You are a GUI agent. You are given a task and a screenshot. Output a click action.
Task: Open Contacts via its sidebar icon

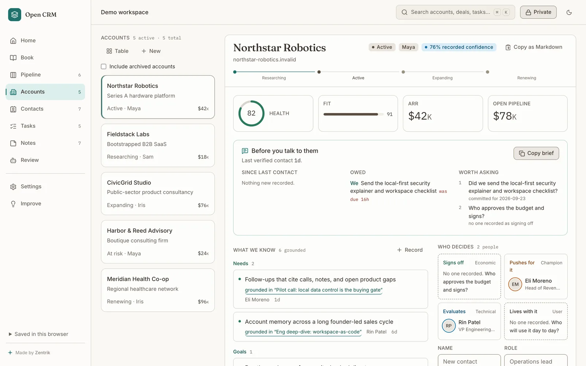13,109
